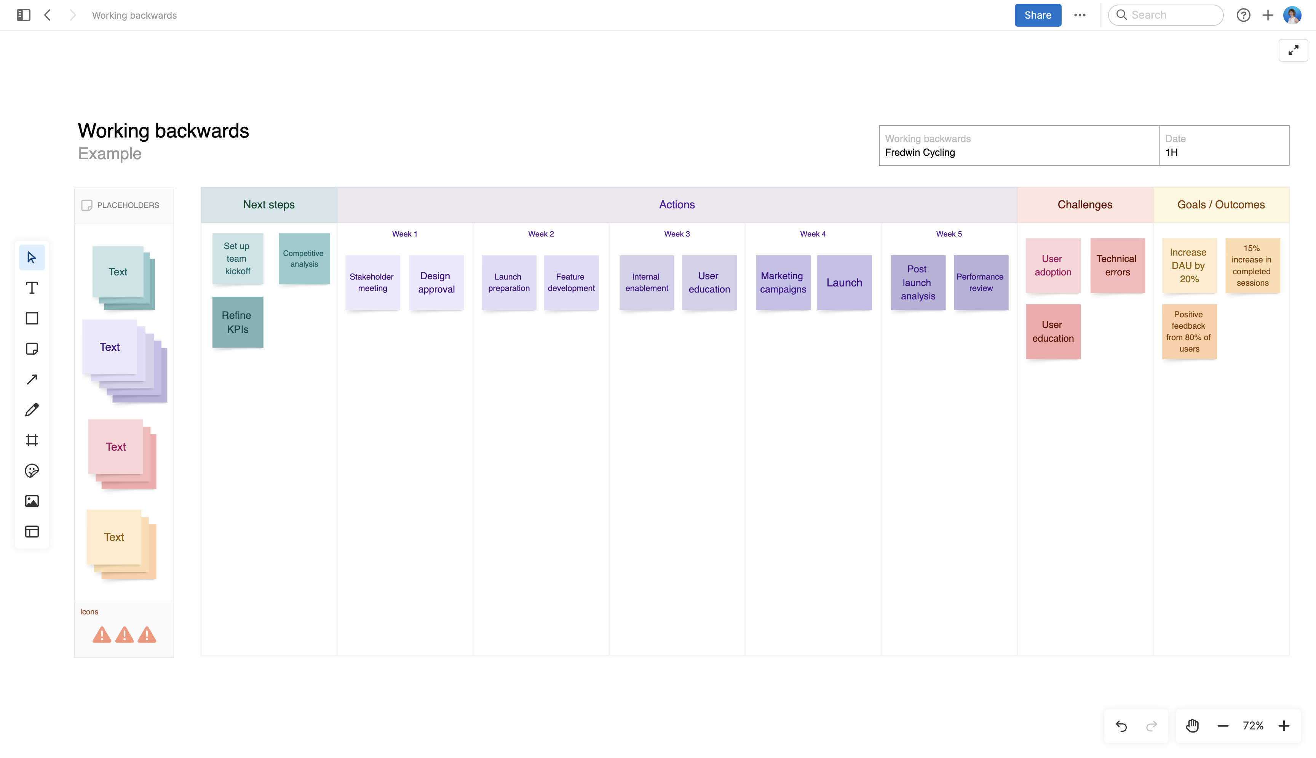Select the Text tool in toolbar
Screen dimensions: 1316x758
[32, 288]
